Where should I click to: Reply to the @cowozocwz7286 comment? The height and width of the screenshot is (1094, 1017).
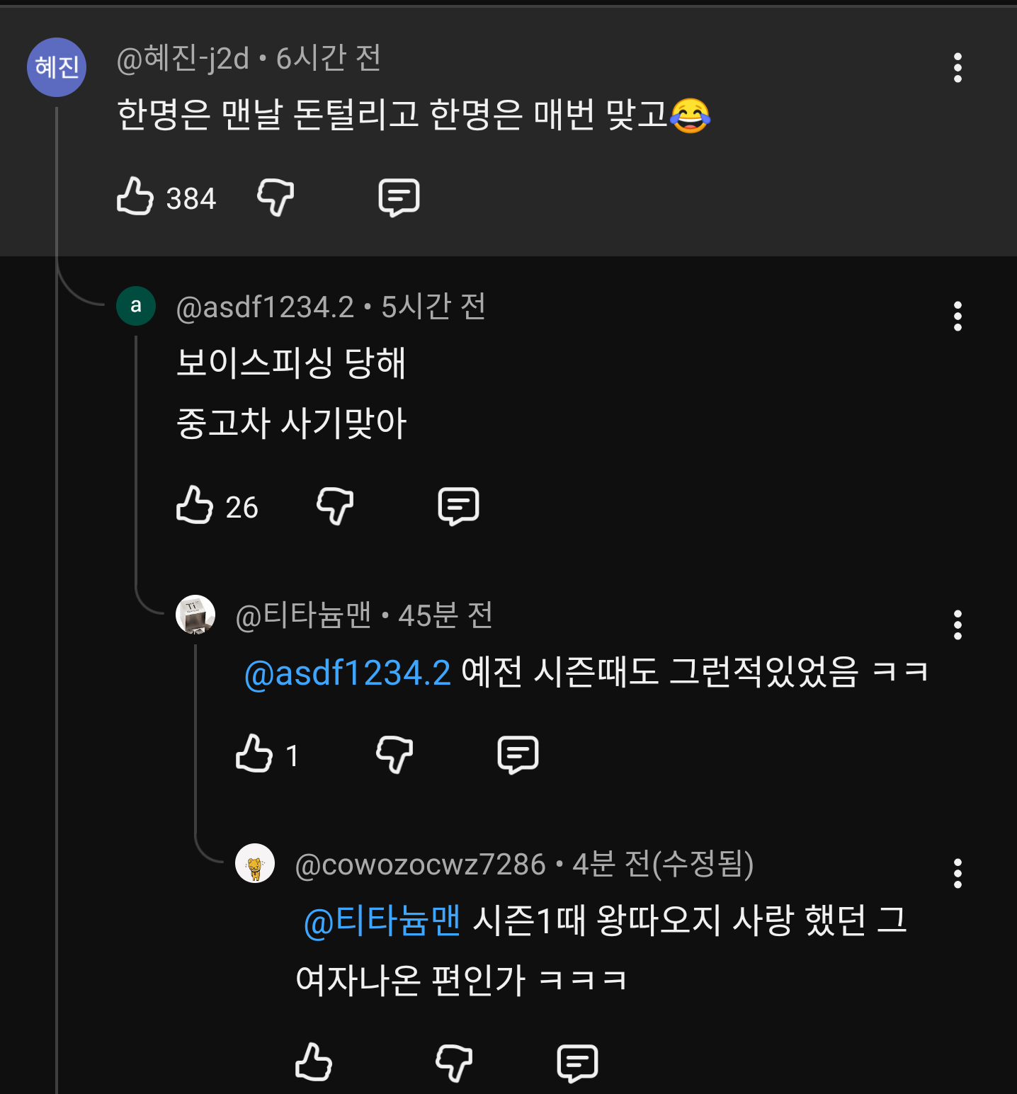(x=577, y=1063)
